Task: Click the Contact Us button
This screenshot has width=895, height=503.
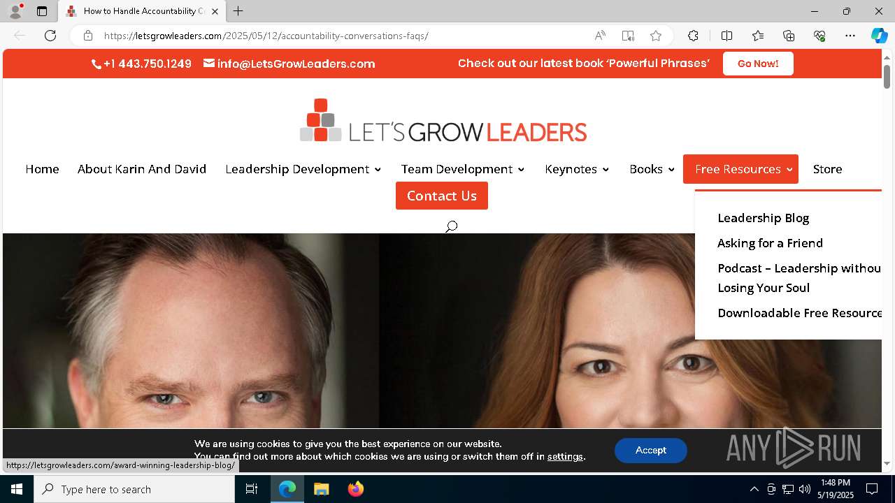Action: click(442, 196)
